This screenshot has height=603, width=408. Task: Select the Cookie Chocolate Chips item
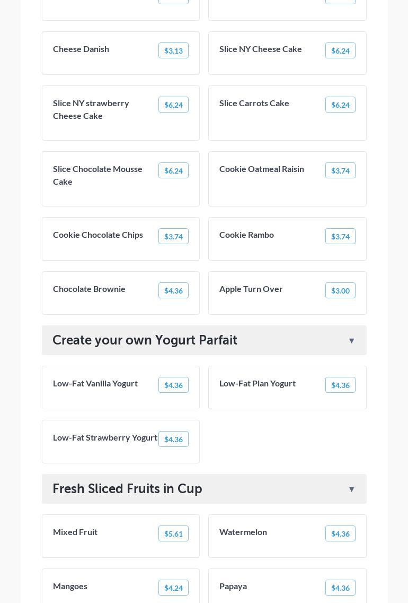[98, 235]
